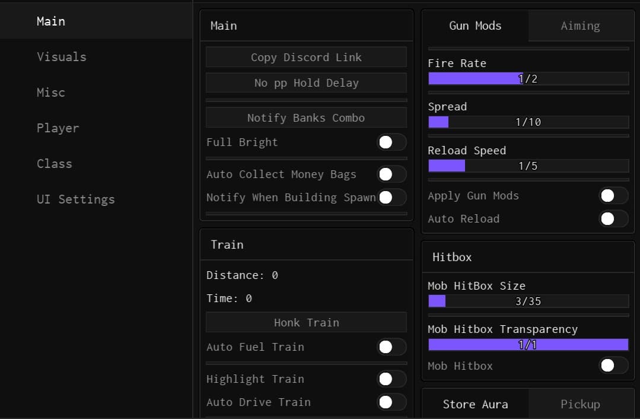Open the Misc section
This screenshot has height=419, width=640.
[51, 92]
